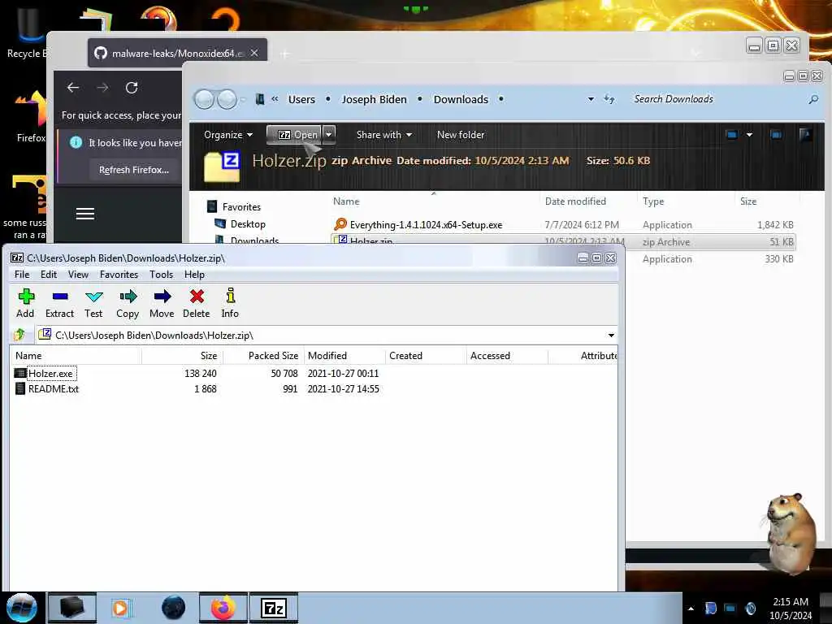Expand the 7-Zip address path dropdown
This screenshot has height=624, width=832.
611,336
